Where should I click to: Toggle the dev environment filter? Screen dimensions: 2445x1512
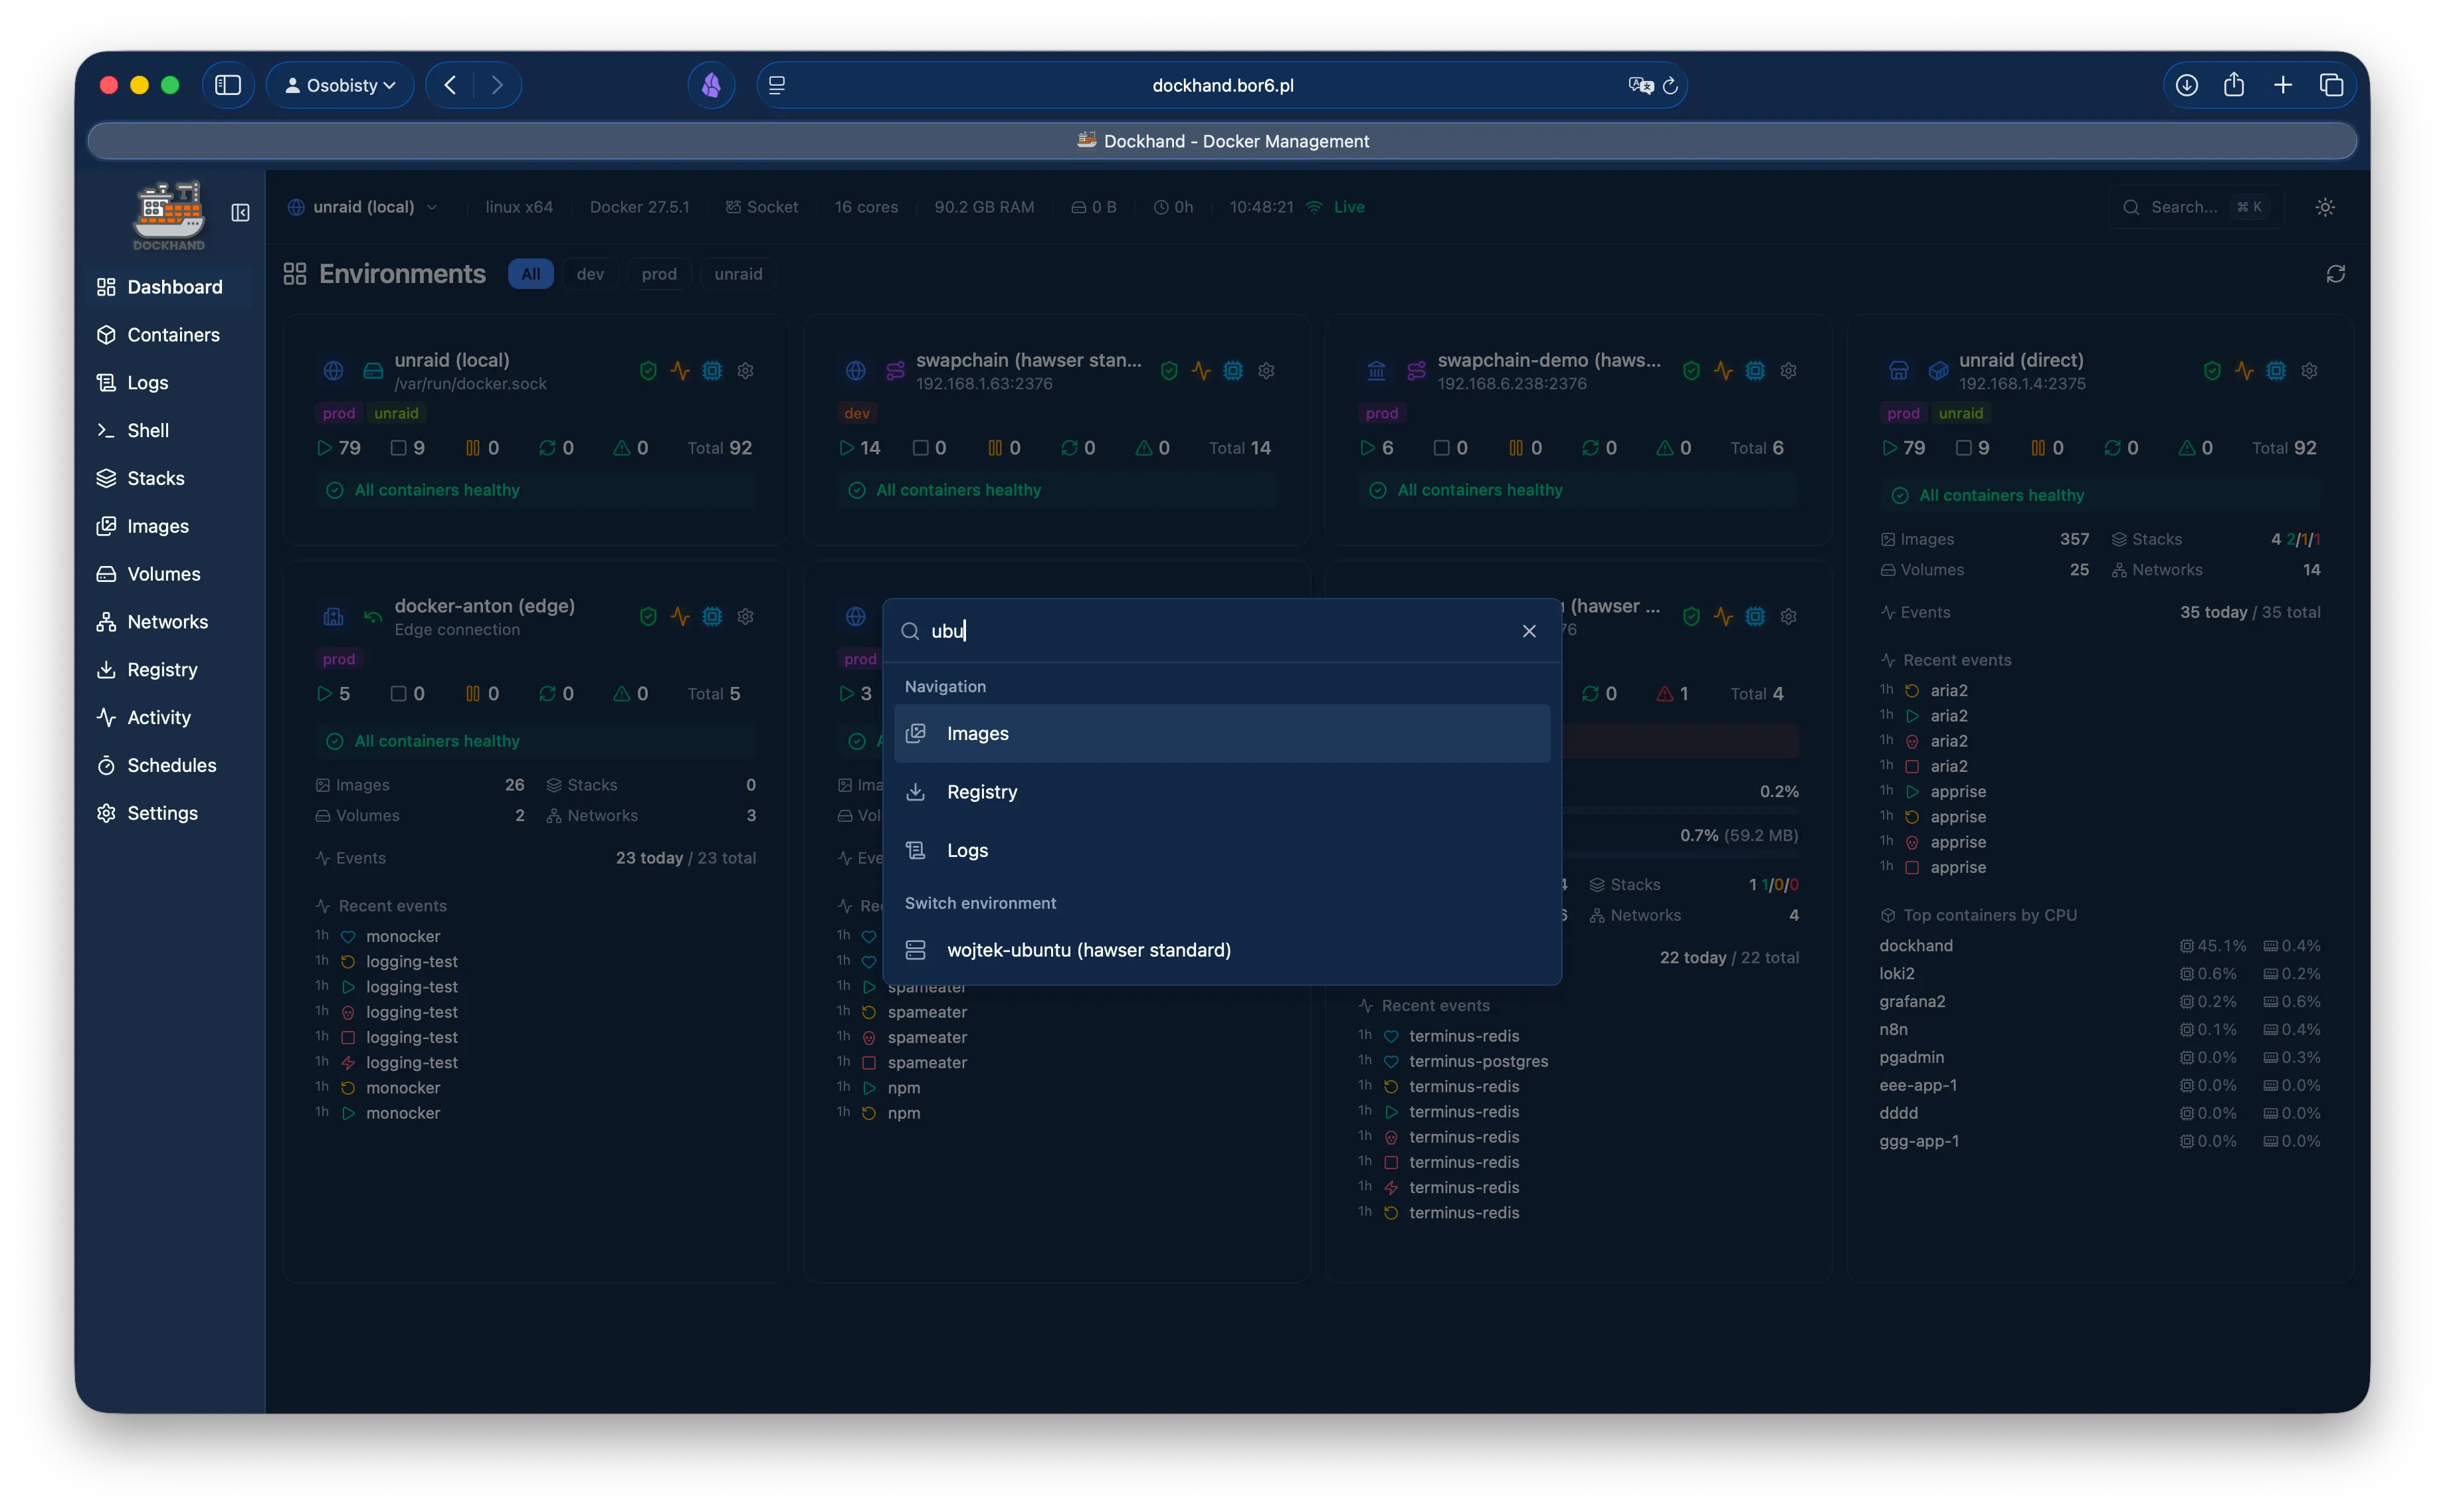pyautogui.click(x=590, y=273)
